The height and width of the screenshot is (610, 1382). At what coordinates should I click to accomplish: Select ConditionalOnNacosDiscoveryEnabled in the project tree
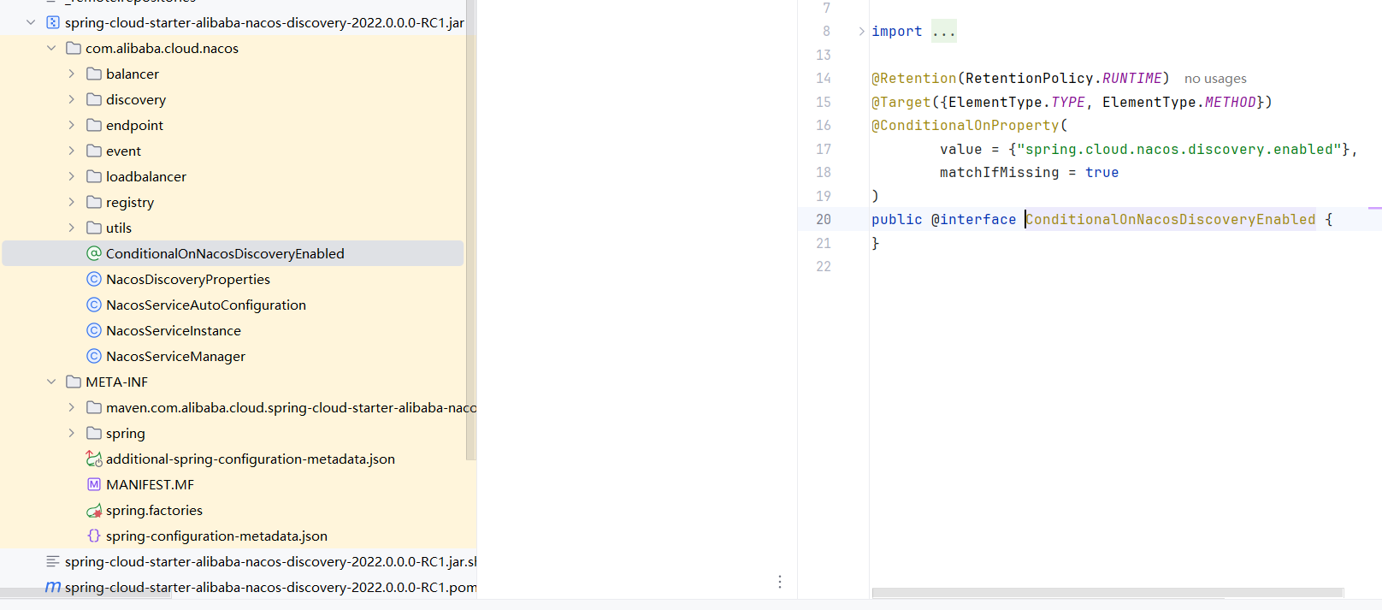tap(233, 253)
